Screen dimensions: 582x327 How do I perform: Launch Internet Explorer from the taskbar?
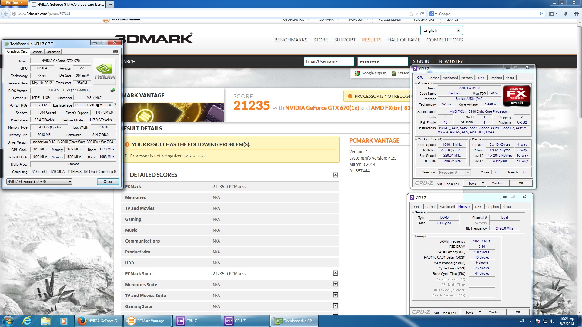tap(27, 321)
